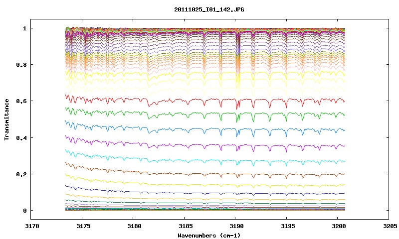Image resolution: width=399 pixels, height=239 pixels.
Task: Click the plot title 20111025_I01_142.JPG
Action: (x=209, y=9)
